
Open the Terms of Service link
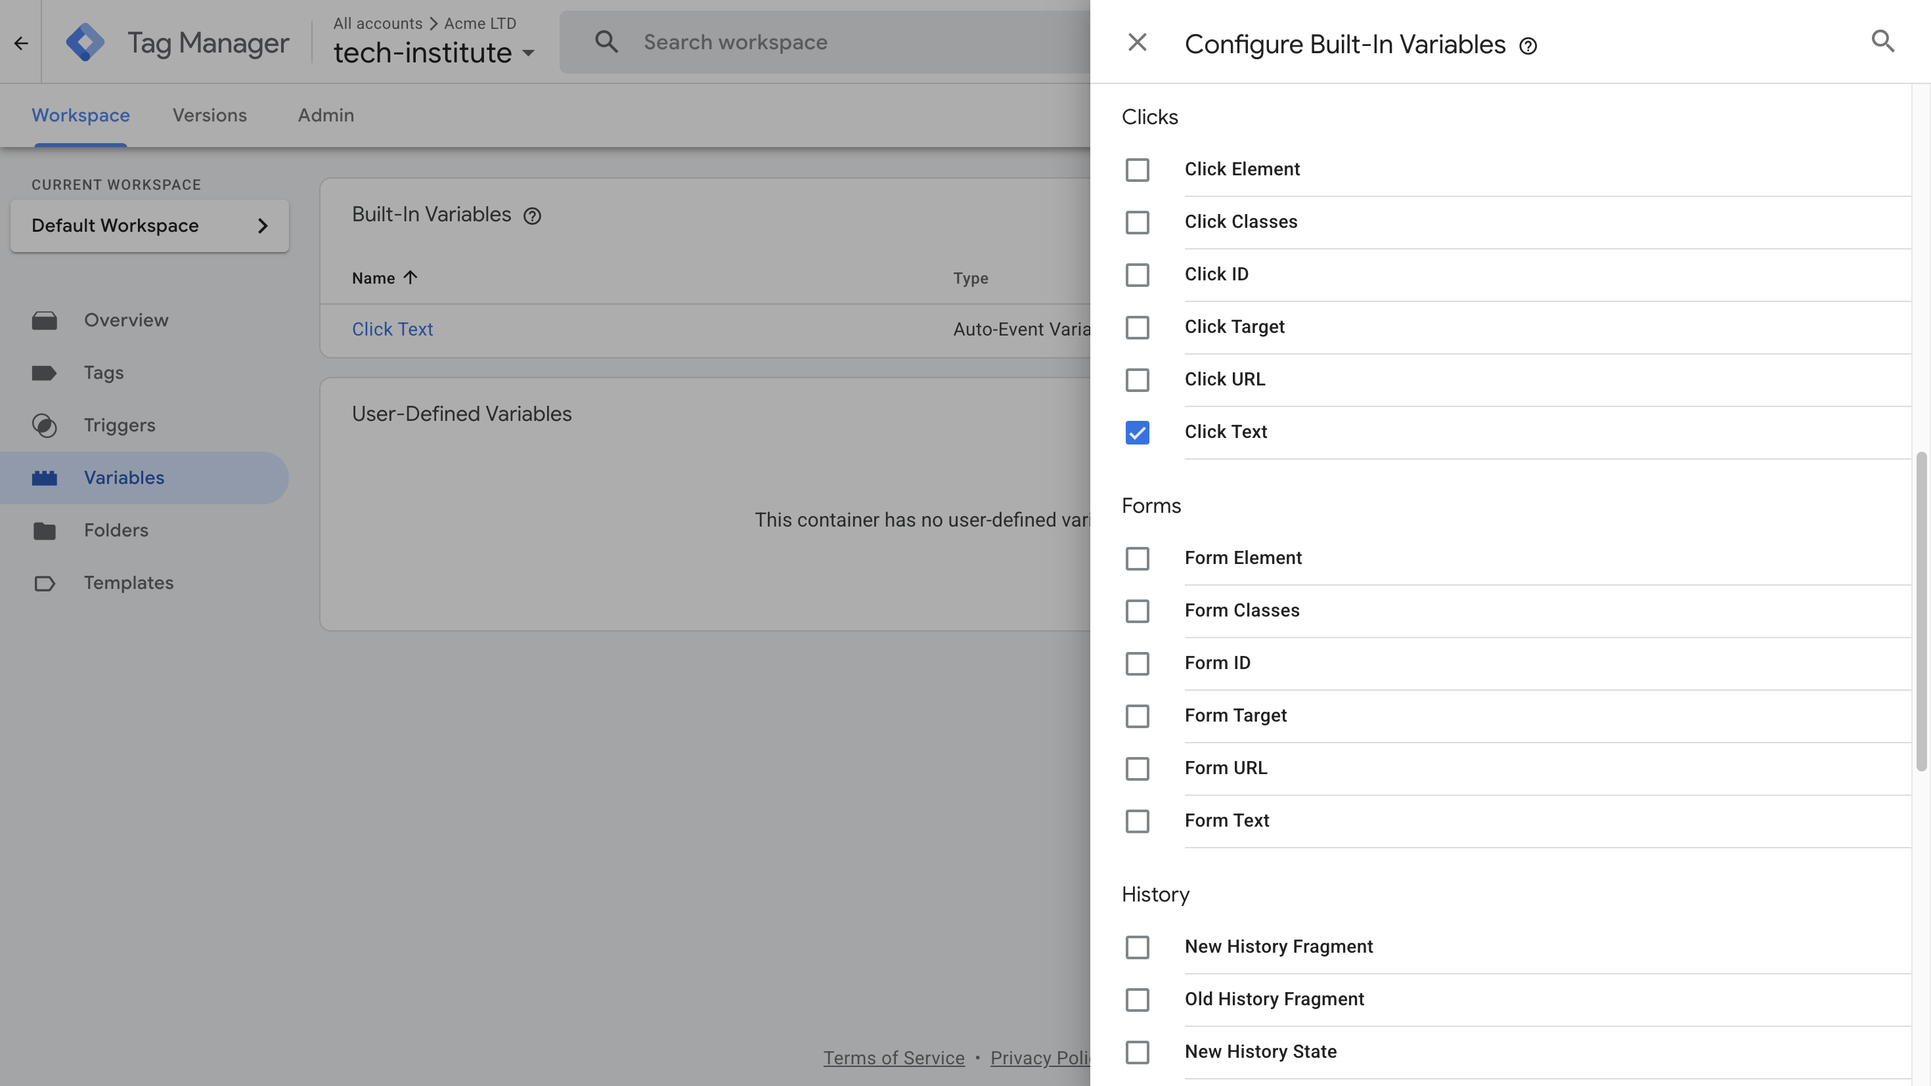point(893,1058)
